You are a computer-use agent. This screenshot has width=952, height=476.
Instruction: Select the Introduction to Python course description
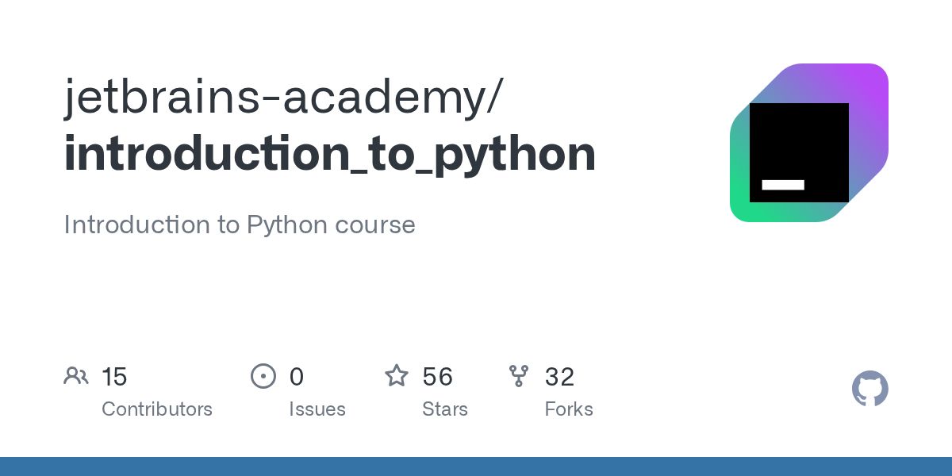click(x=240, y=225)
